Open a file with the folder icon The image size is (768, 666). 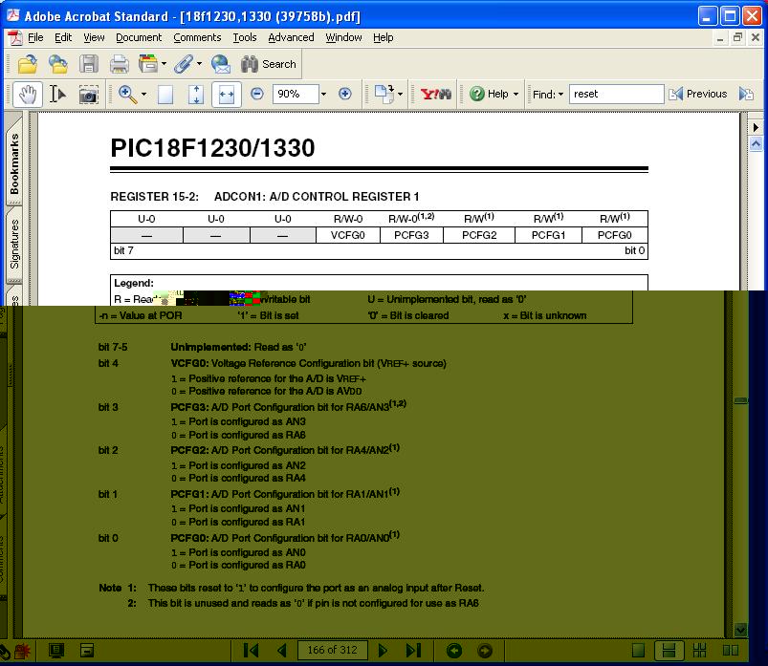[28, 64]
